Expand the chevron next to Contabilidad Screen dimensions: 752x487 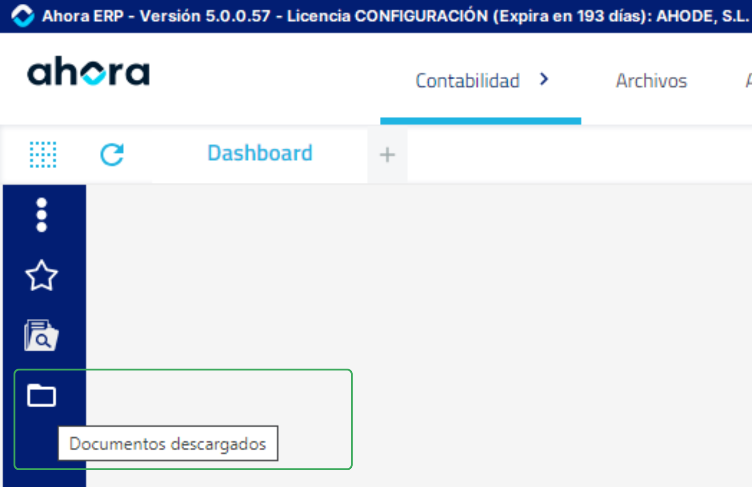pyautogui.click(x=544, y=79)
